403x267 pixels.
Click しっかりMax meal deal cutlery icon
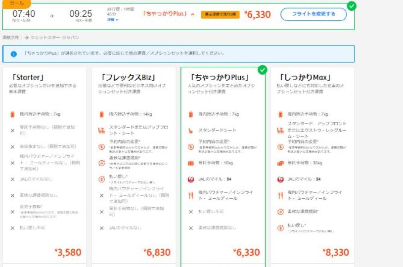pos(280,196)
